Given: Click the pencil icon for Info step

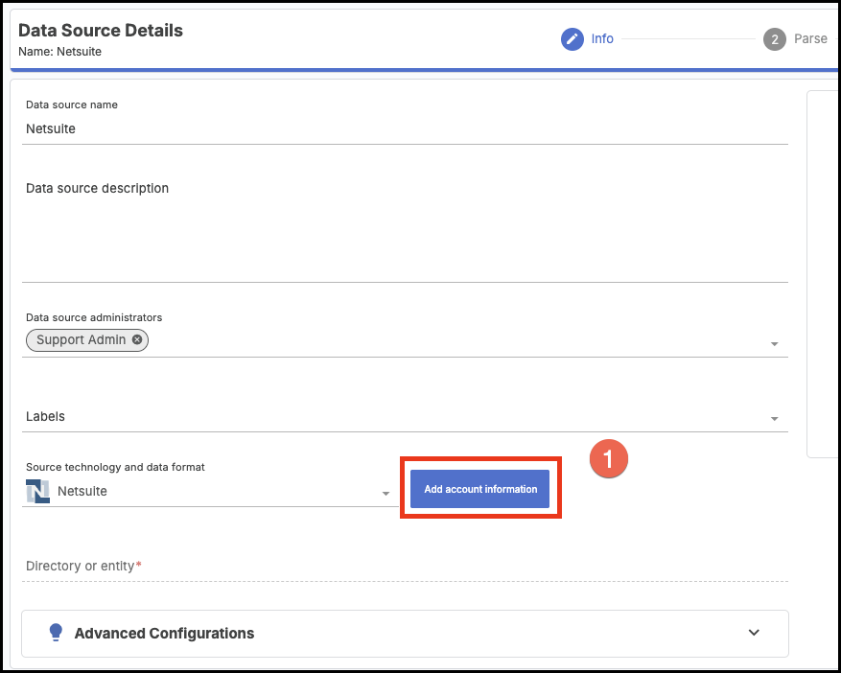Looking at the screenshot, I should tap(572, 39).
